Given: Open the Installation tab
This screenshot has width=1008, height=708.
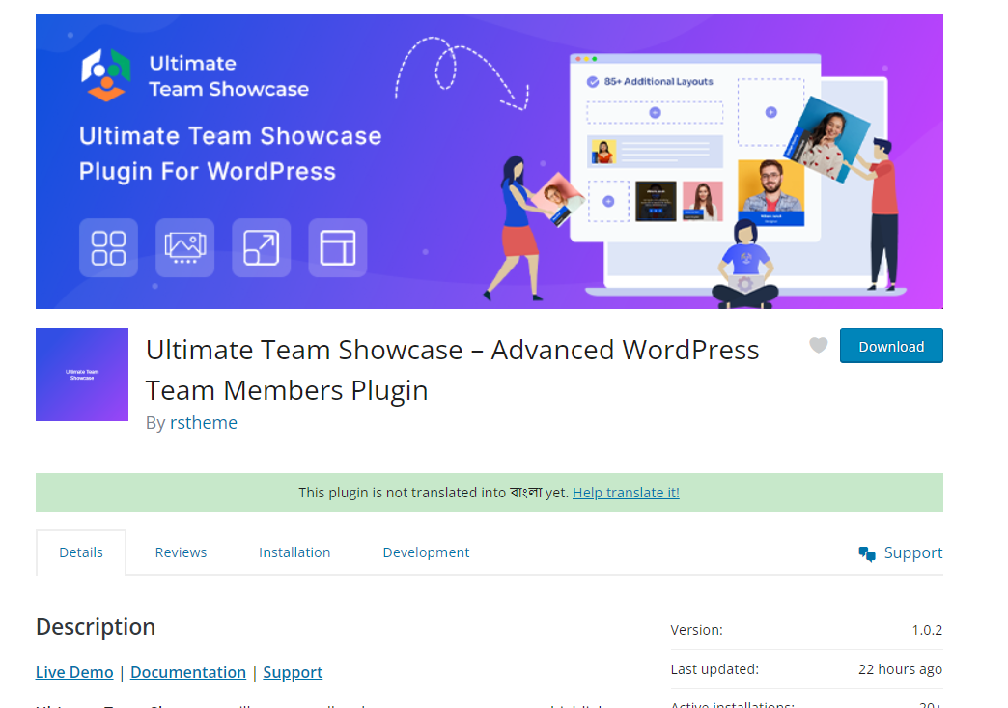Looking at the screenshot, I should [294, 552].
